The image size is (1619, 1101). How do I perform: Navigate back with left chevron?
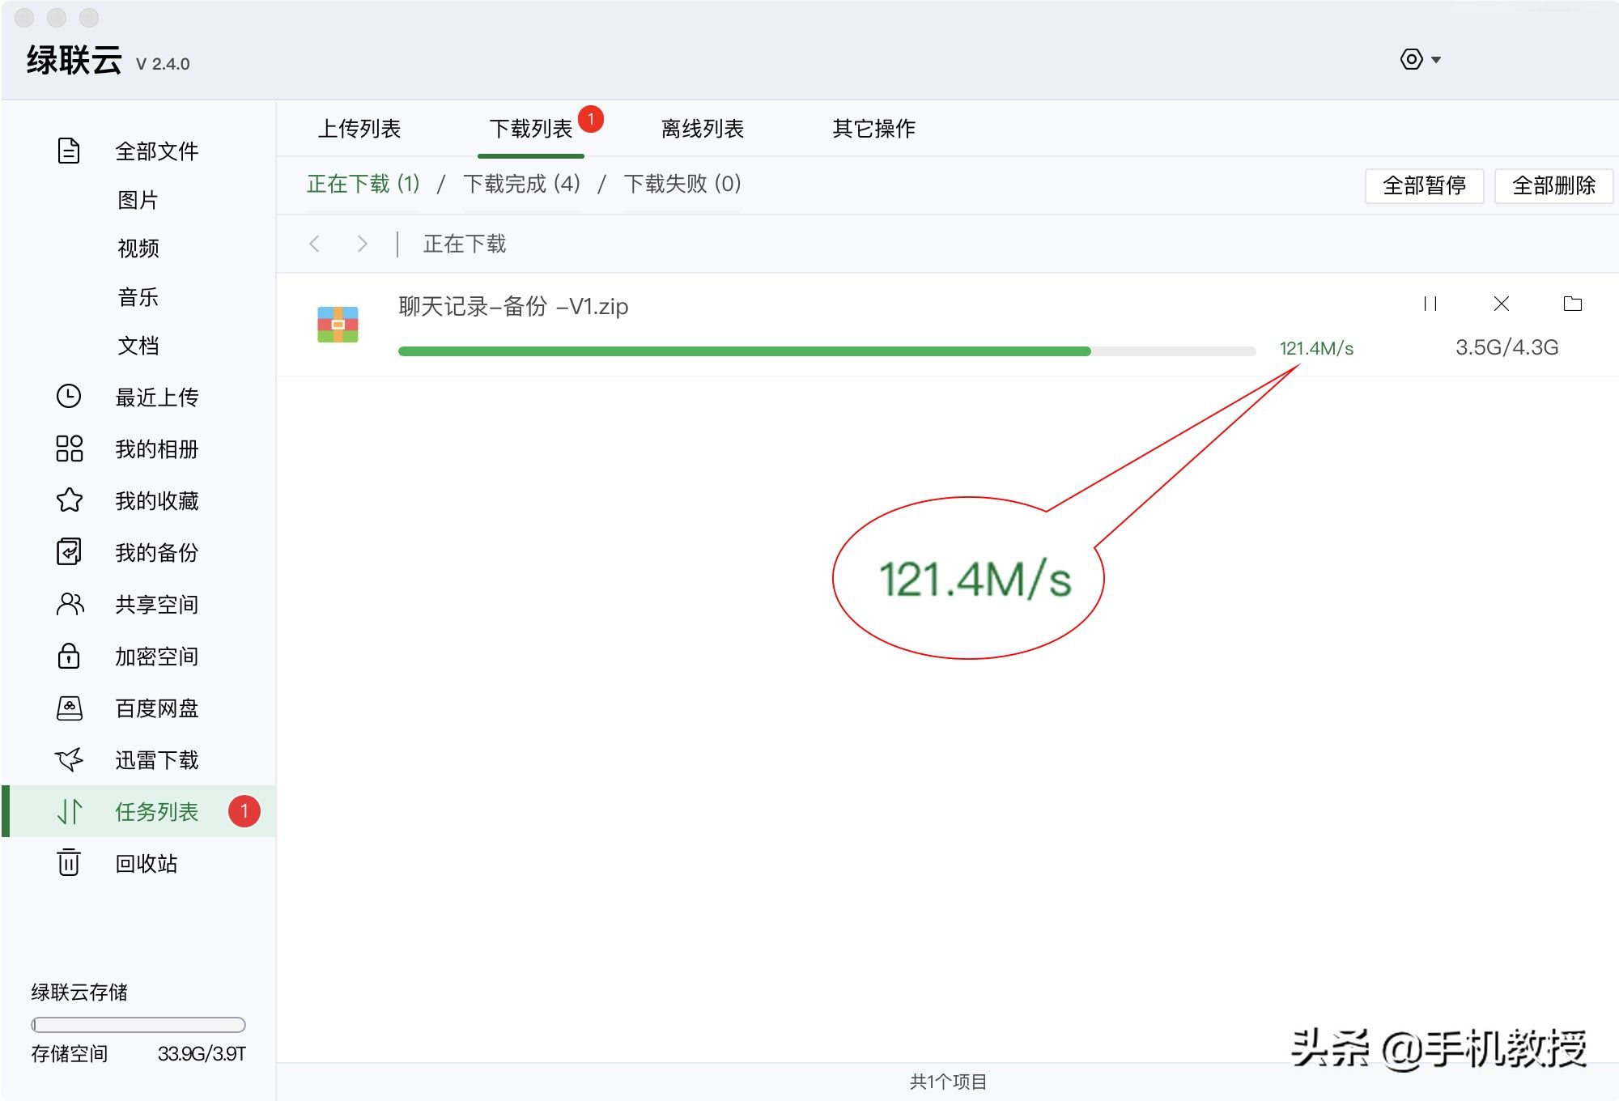tap(315, 244)
